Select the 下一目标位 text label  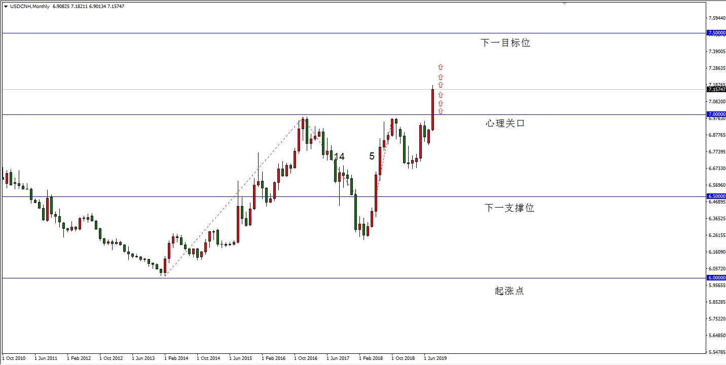click(505, 43)
